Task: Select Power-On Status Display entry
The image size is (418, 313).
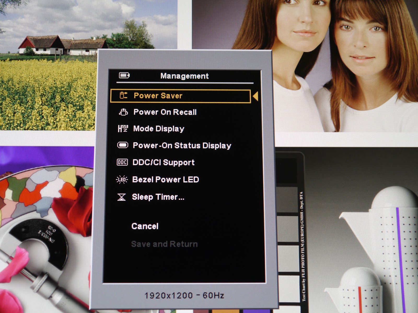Action: coord(182,145)
